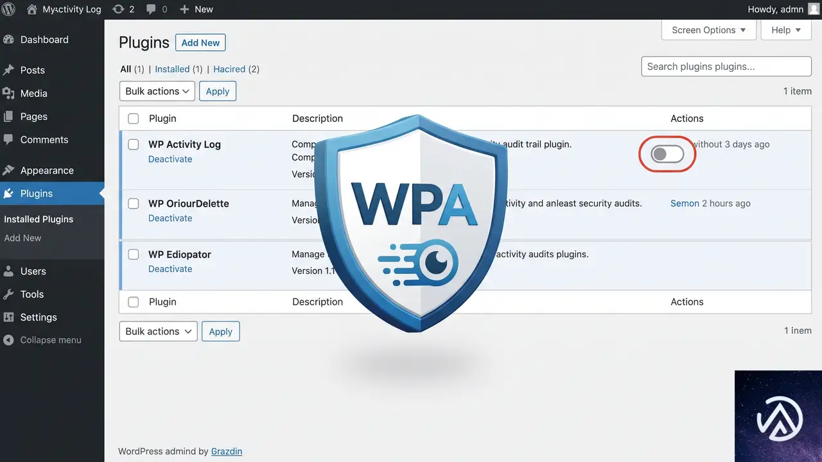Click the top Actions column header
The width and height of the screenshot is (822, 462).
pos(687,118)
